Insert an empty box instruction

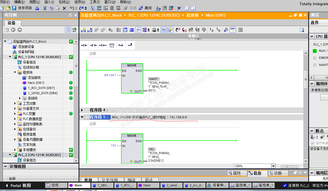pos(112,45)
